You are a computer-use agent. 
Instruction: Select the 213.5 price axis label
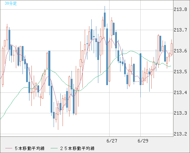pyautogui.click(x=180, y=72)
